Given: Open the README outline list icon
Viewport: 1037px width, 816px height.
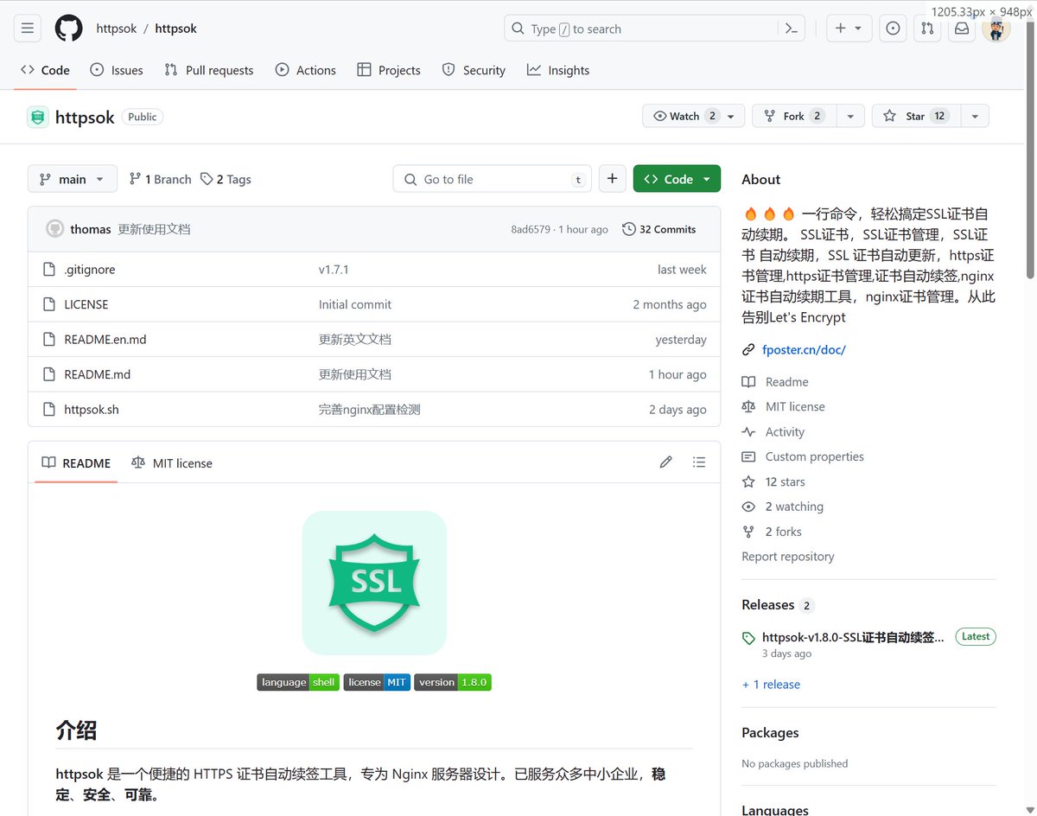Looking at the screenshot, I should click(x=699, y=462).
